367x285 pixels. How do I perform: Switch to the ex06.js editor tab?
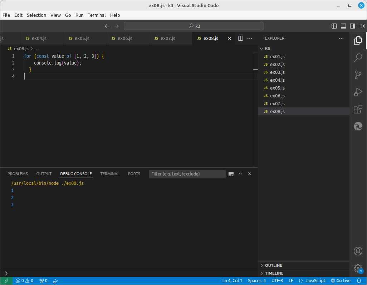coord(127,39)
